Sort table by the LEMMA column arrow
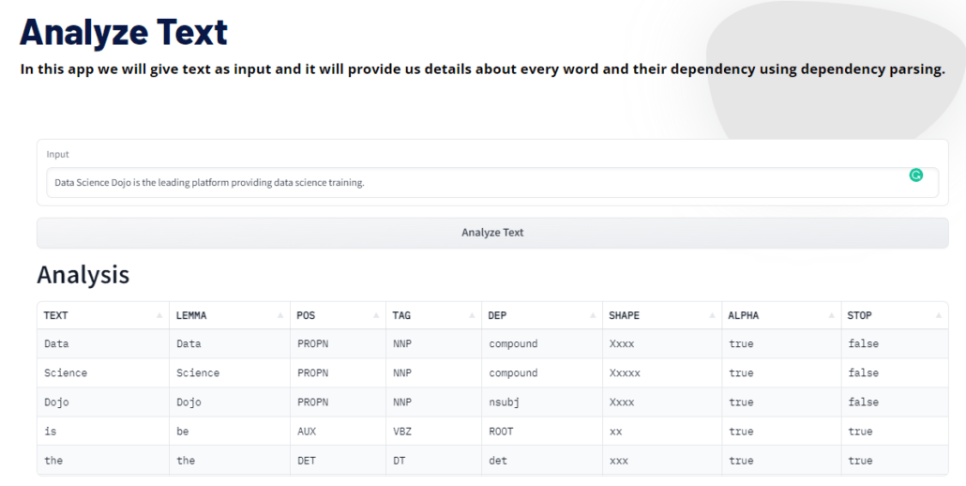The height and width of the screenshot is (486, 966). click(x=279, y=316)
